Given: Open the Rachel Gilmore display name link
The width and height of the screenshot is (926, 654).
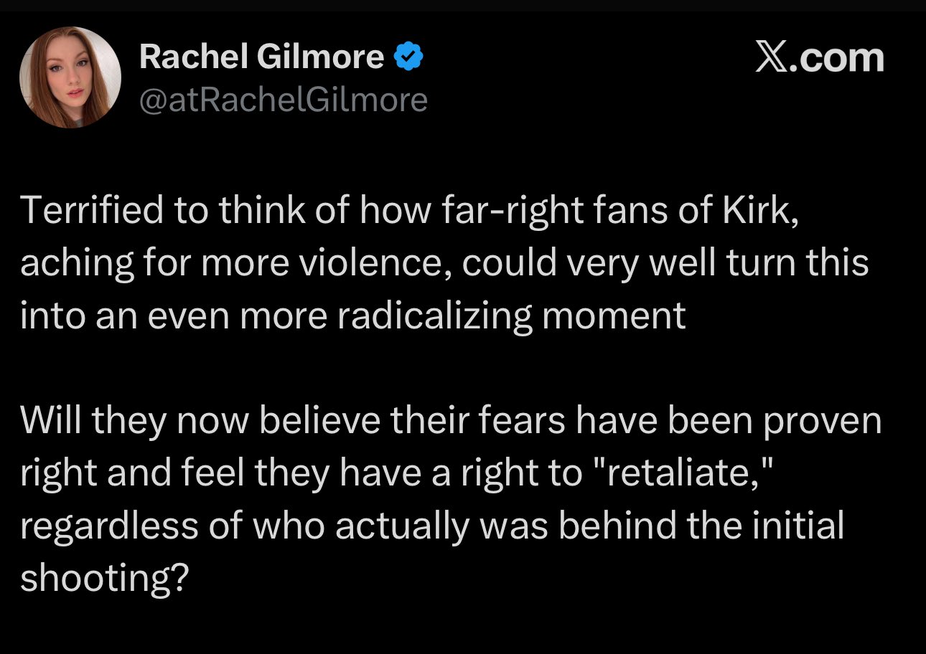Looking at the screenshot, I should (x=261, y=56).
